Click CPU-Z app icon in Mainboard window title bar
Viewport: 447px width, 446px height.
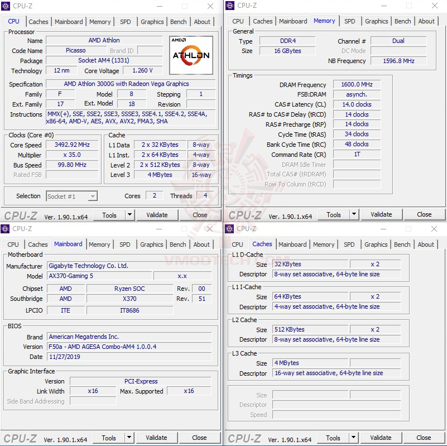point(5,229)
